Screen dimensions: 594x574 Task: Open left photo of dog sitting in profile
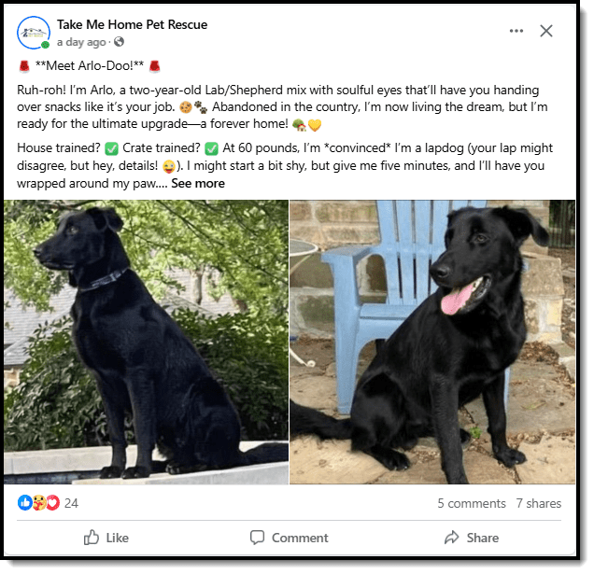[x=147, y=342]
